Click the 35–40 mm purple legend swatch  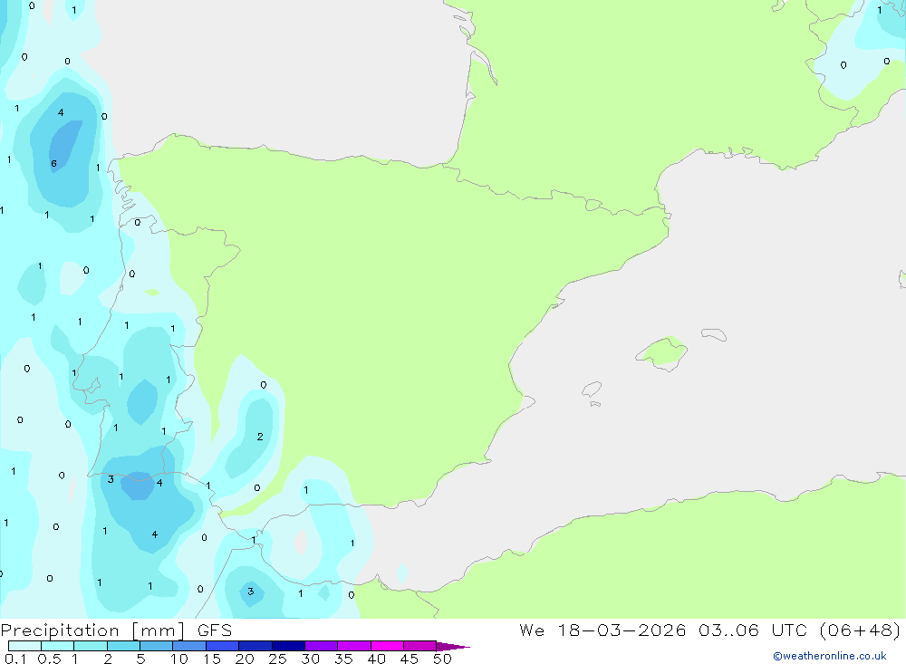[353, 646]
